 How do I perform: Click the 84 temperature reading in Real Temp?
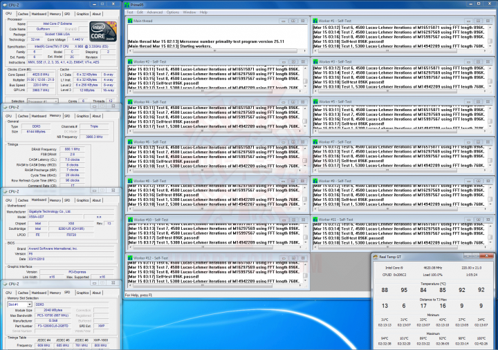pos(423,290)
